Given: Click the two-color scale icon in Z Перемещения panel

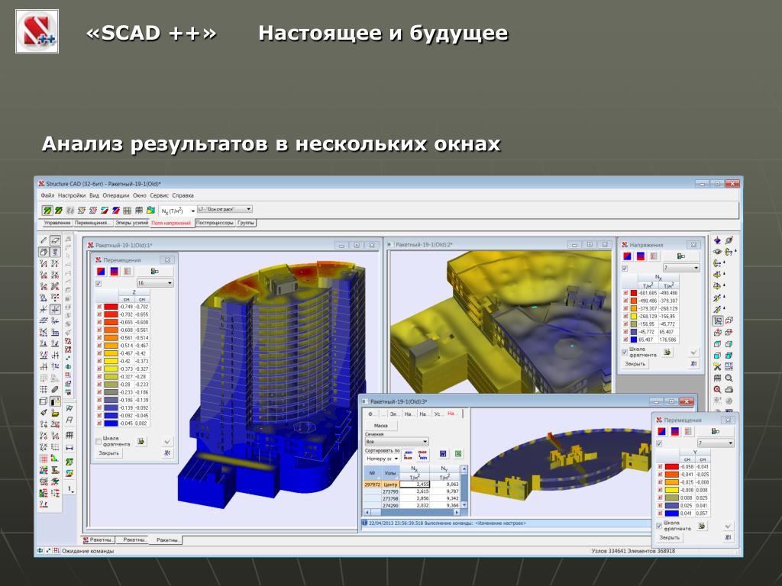Looking at the screenshot, I should 102,271.
